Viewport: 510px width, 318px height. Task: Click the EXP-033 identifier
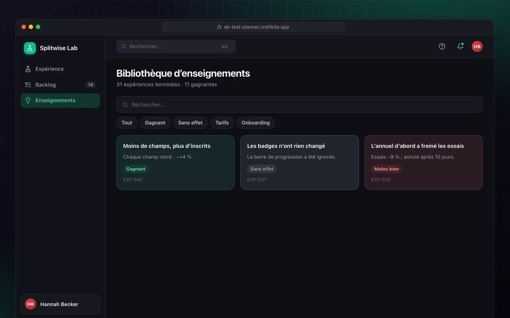pos(381,180)
